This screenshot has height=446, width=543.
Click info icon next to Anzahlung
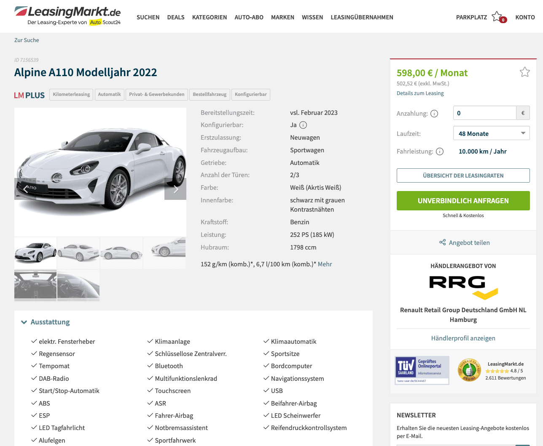pyautogui.click(x=434, y=114)
